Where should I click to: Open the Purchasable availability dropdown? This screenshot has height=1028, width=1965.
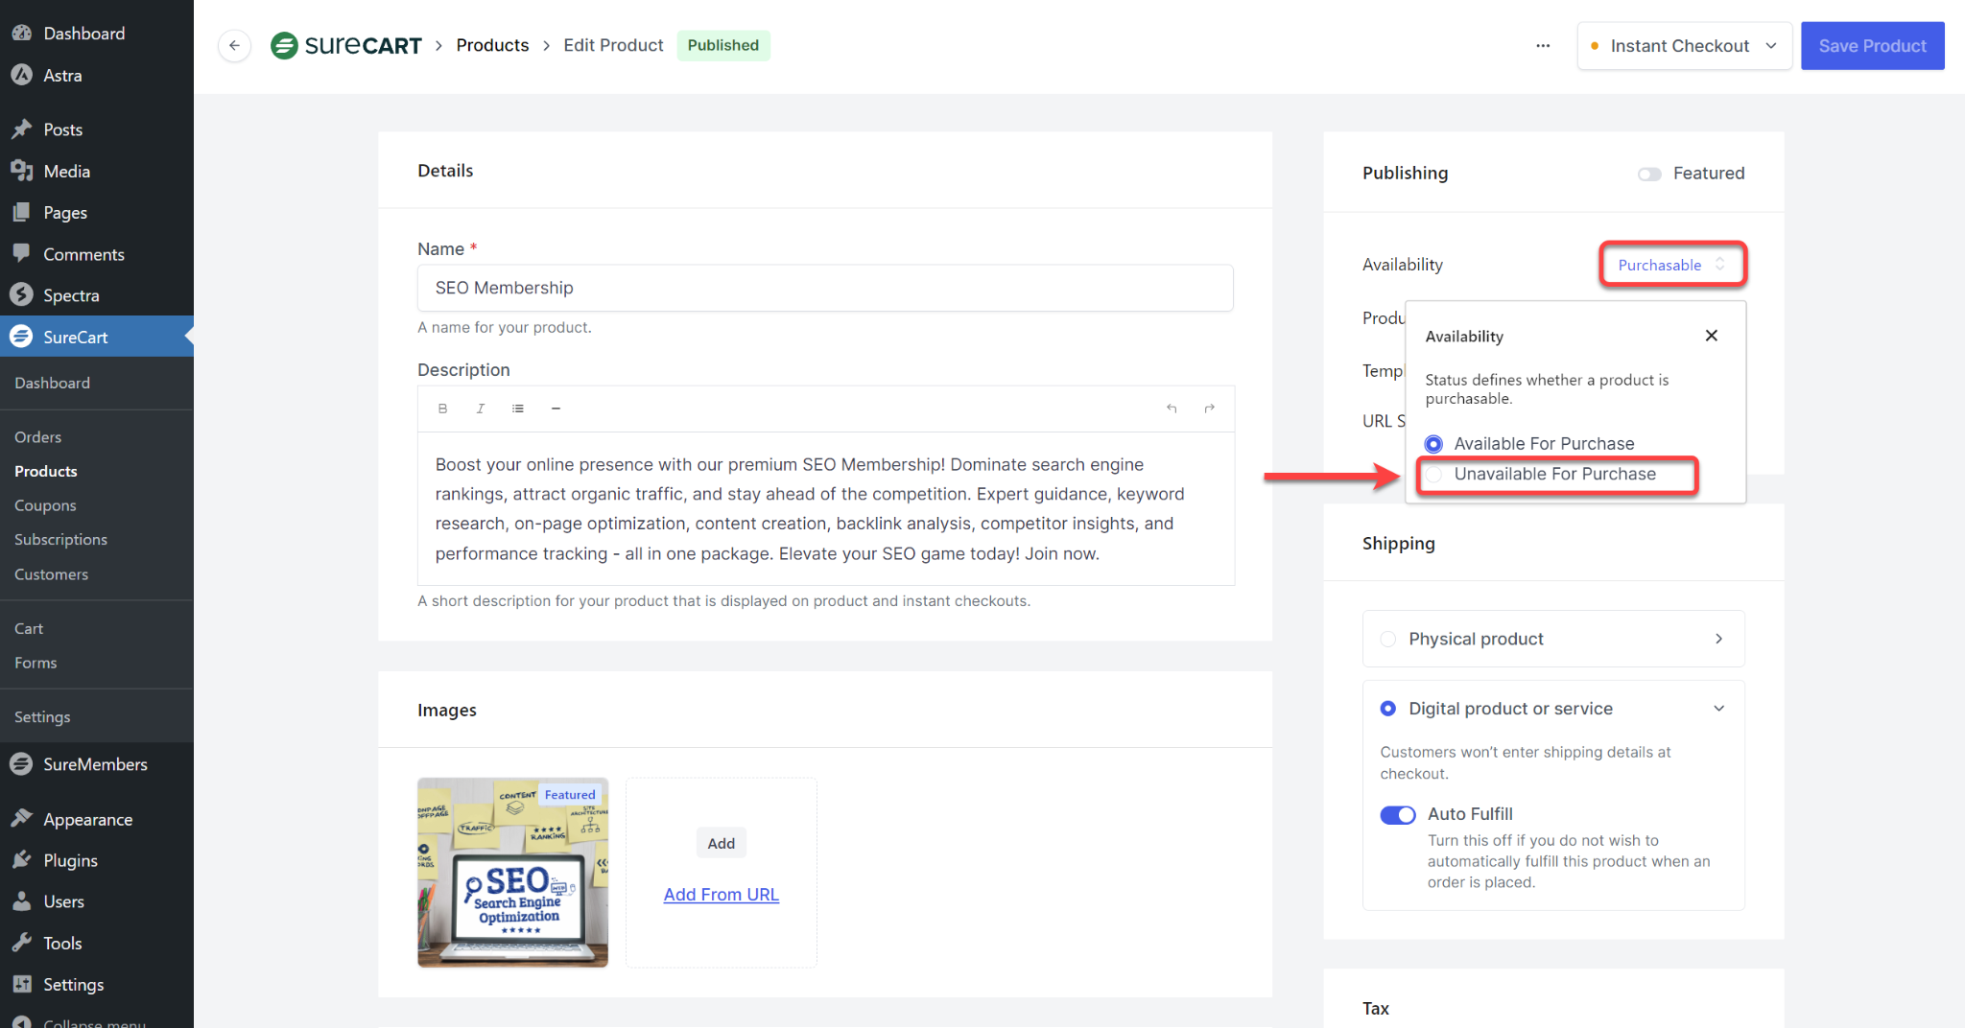click(x=1670, y=265)
